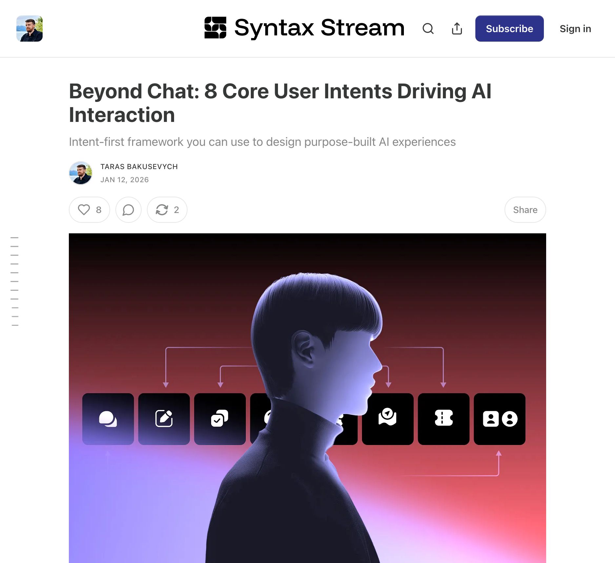Open search with the magnifier icon

pos(428,29)
